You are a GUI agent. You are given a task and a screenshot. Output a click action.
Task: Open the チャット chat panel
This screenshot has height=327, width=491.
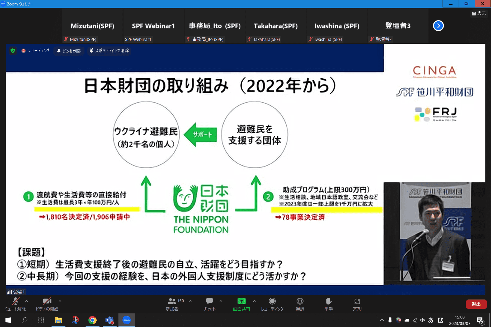point(209,304)
